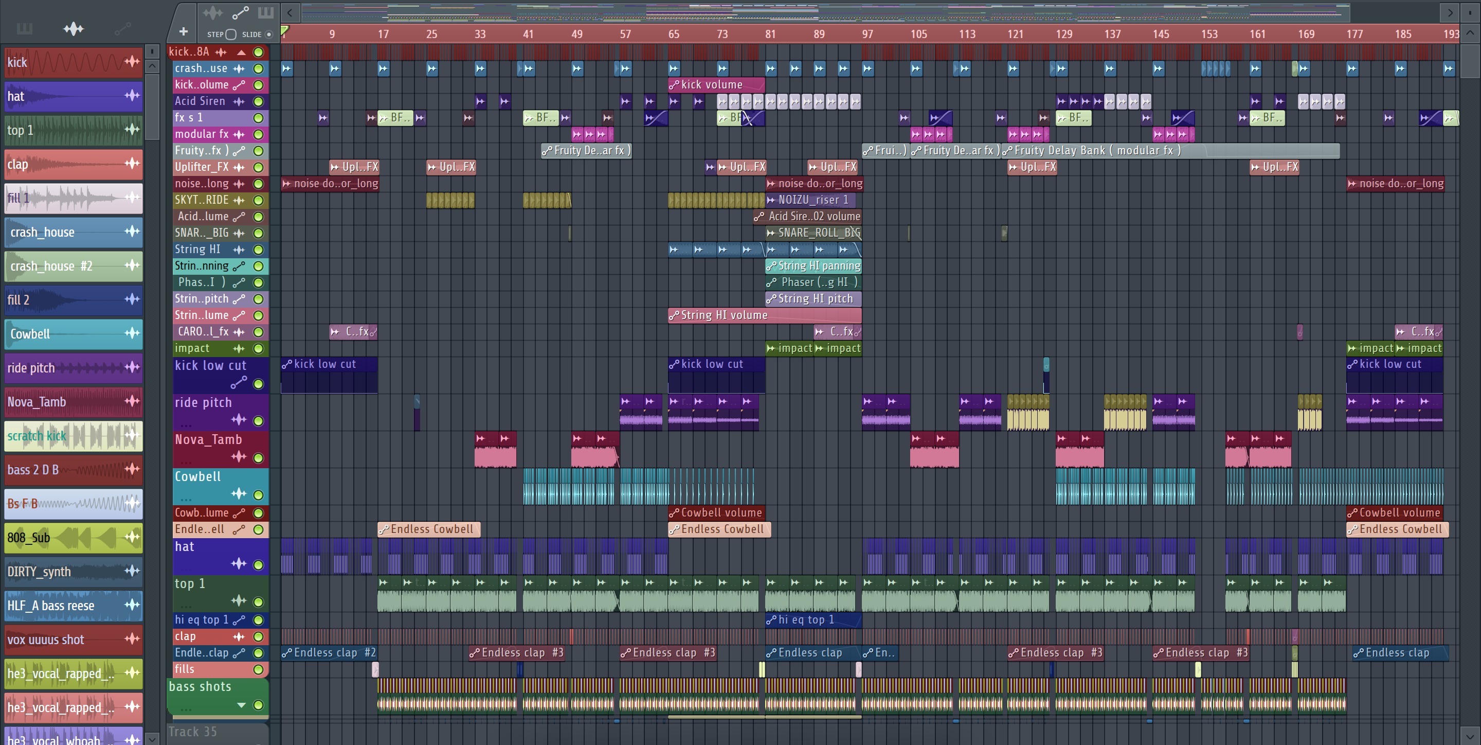Viewport: 1481px width, 745px height.
Task: Click the playlist vertical scroll-up arrow
Action: 1470,33
